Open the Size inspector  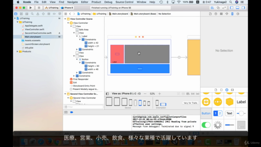[x=232, y=14]
